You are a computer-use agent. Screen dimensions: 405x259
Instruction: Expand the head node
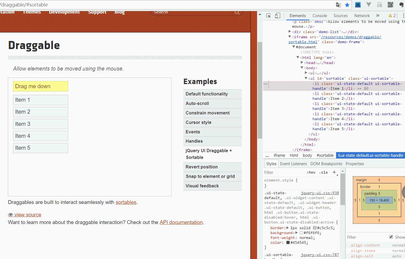[x=302, y=63]
